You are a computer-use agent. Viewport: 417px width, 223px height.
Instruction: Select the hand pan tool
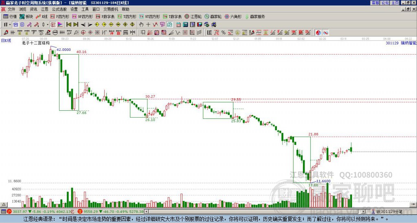point(141,25)
